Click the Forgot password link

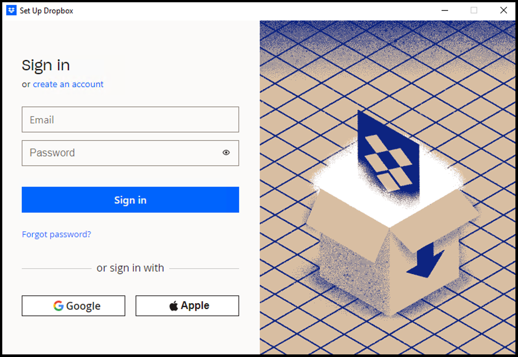(56, 234)
